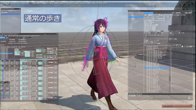
Task: Click the PasteJoint button
Action: 12,41
